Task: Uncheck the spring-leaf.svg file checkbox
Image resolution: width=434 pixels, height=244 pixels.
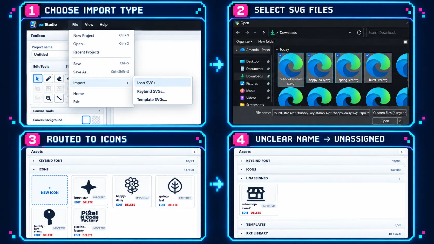Action: (338, 55)
